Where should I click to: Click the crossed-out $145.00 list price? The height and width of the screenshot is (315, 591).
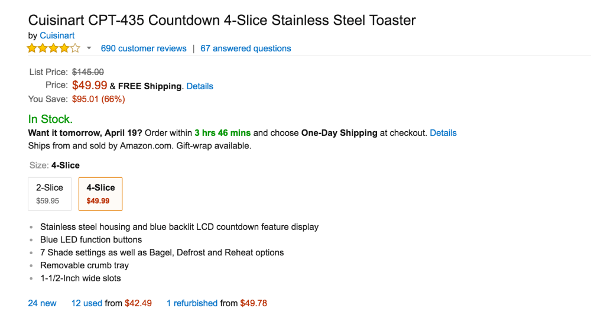[88, 72]
